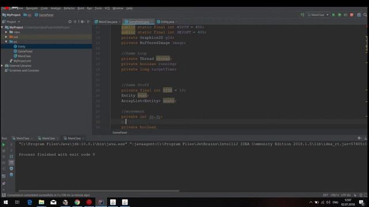Viewport: 369px width, 207px height.
Task: Click scroll to end icon in Run console
Action: (x=12, y=162)
